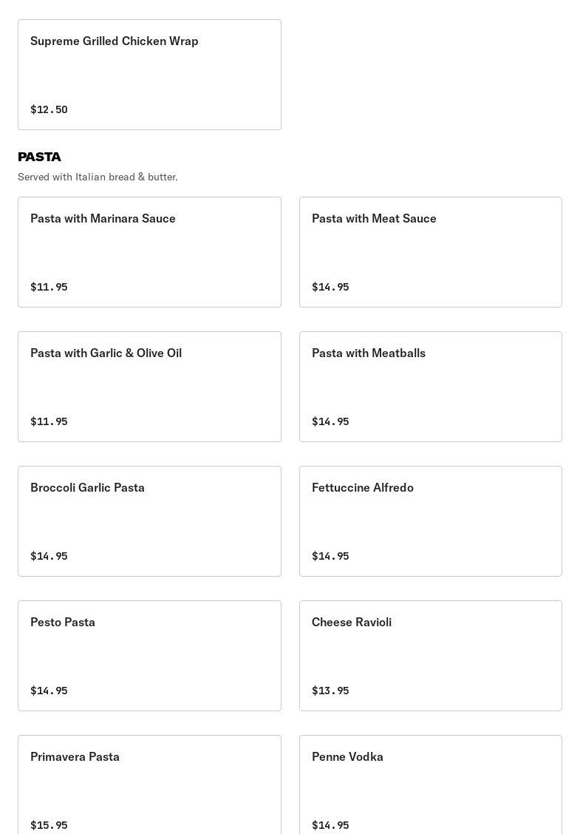Pick the Pesto Pasta card

tap(149, 655)
